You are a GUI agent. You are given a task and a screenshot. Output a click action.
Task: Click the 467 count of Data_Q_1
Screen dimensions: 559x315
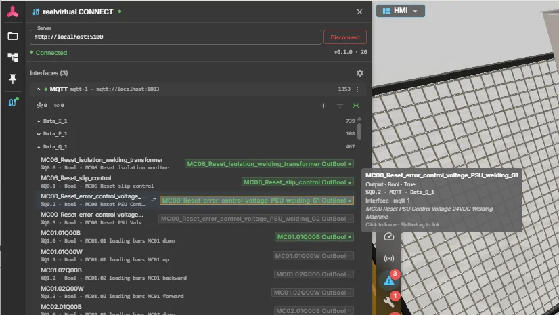pos(350,146)
